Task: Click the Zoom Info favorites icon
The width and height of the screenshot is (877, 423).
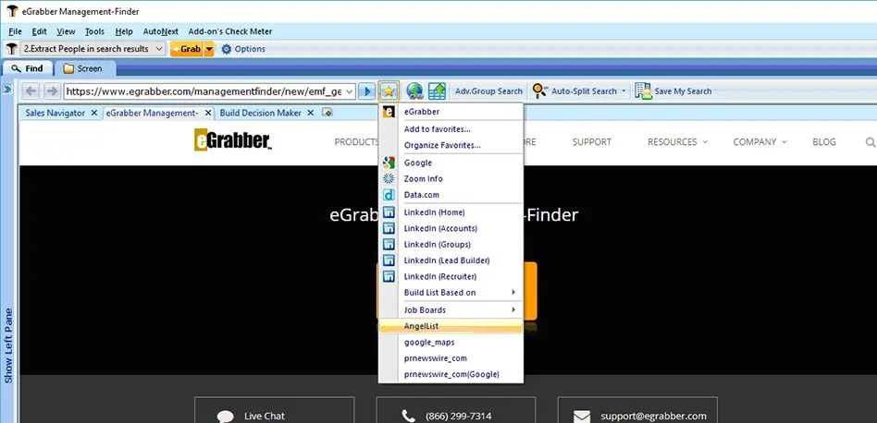Action: point(389,178)
